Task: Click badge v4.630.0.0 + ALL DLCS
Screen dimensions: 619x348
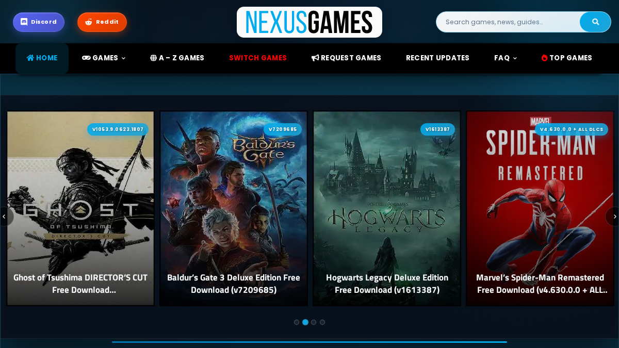Action: (x=572, y=129)
